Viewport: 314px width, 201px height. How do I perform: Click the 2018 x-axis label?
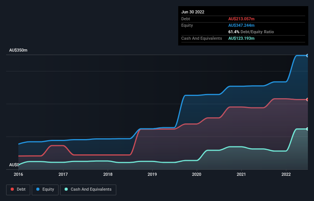[x=108, y=174]
